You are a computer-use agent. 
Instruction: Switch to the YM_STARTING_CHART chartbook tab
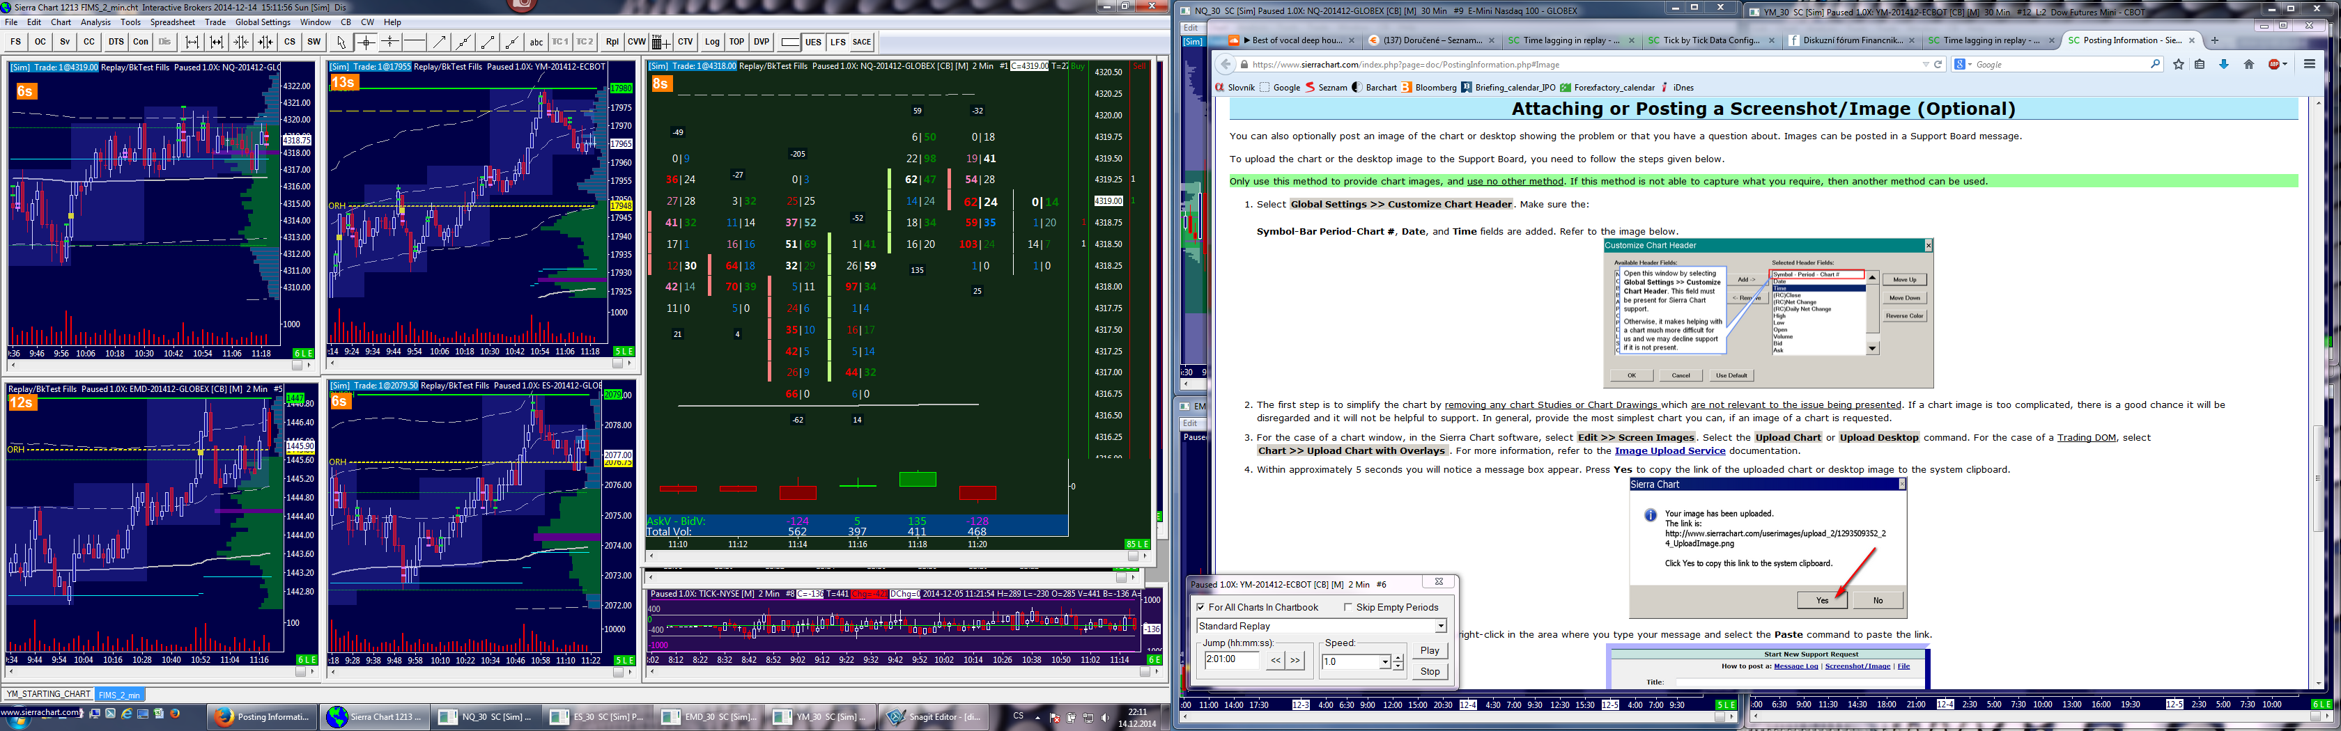pyautogui.click(x=48, y=695)
